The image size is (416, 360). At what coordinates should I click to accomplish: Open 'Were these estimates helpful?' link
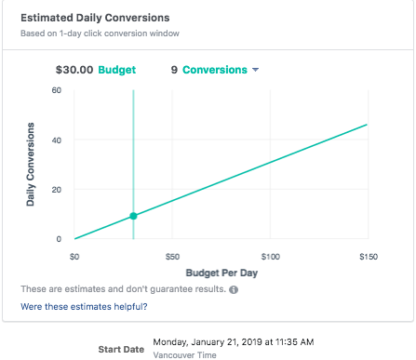tap(84, 307)
